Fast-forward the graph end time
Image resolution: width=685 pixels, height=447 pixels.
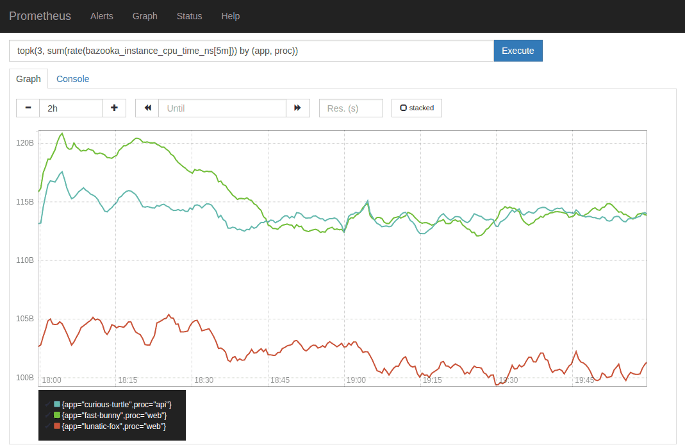point(297,108)
